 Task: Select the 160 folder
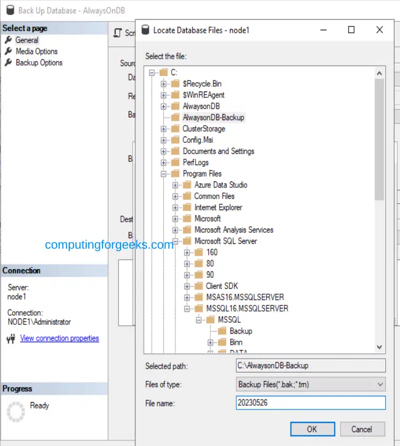tap(212, 252)
